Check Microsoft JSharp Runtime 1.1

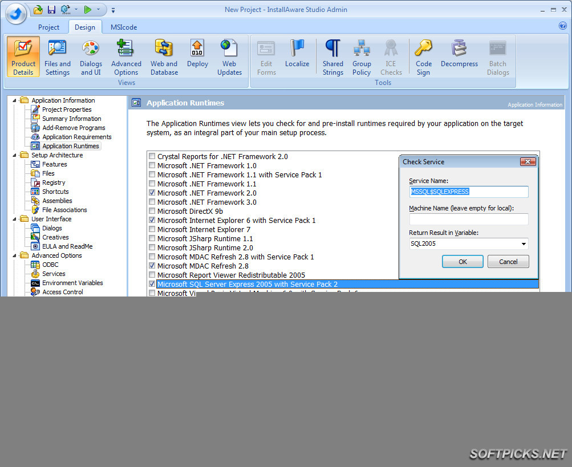[x=152, y=238]
